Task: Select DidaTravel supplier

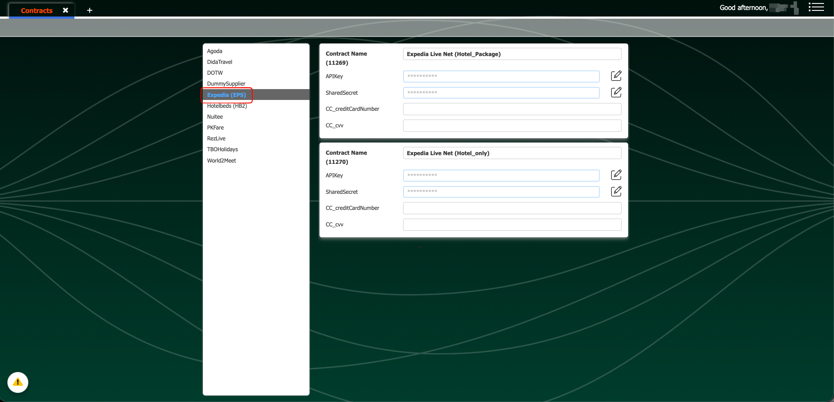Action: pyautogui.click(x=256, y=62)
